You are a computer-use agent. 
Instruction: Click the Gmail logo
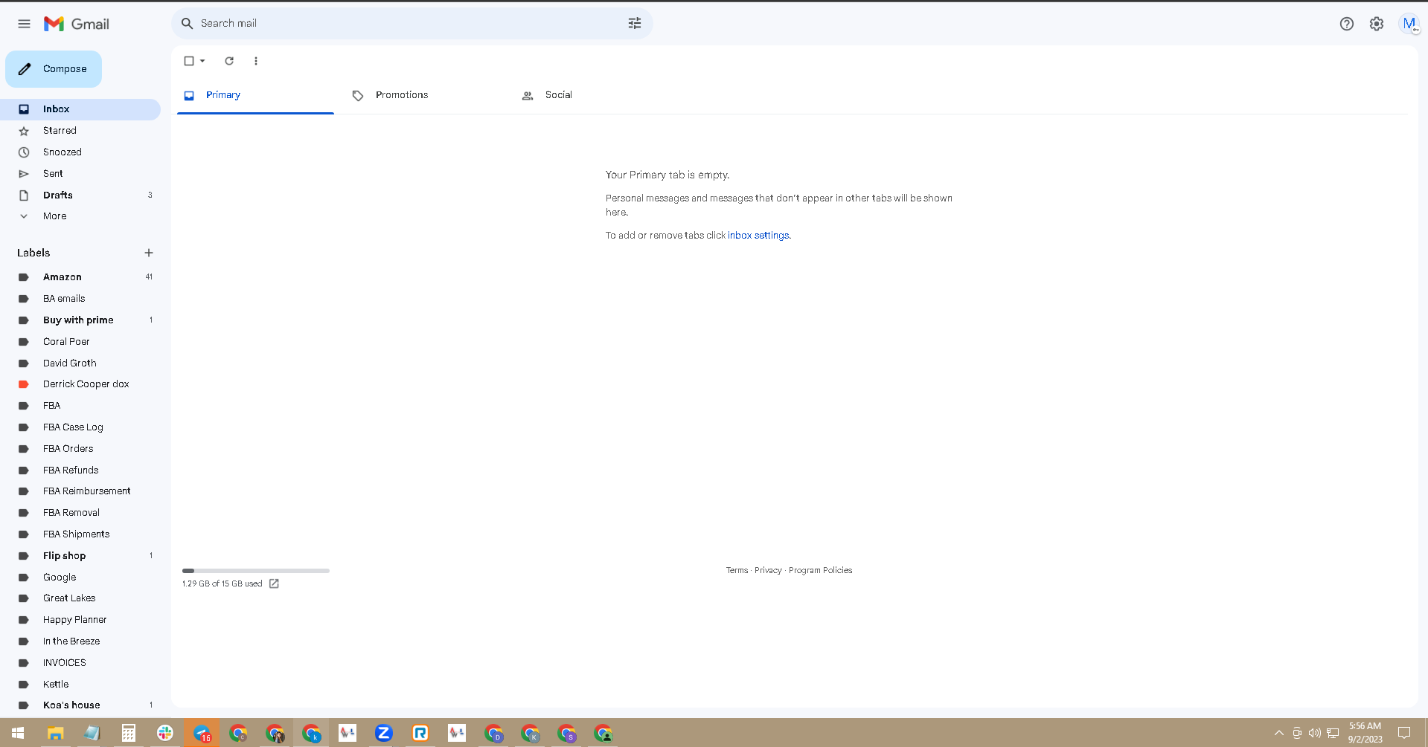[77, 24]
